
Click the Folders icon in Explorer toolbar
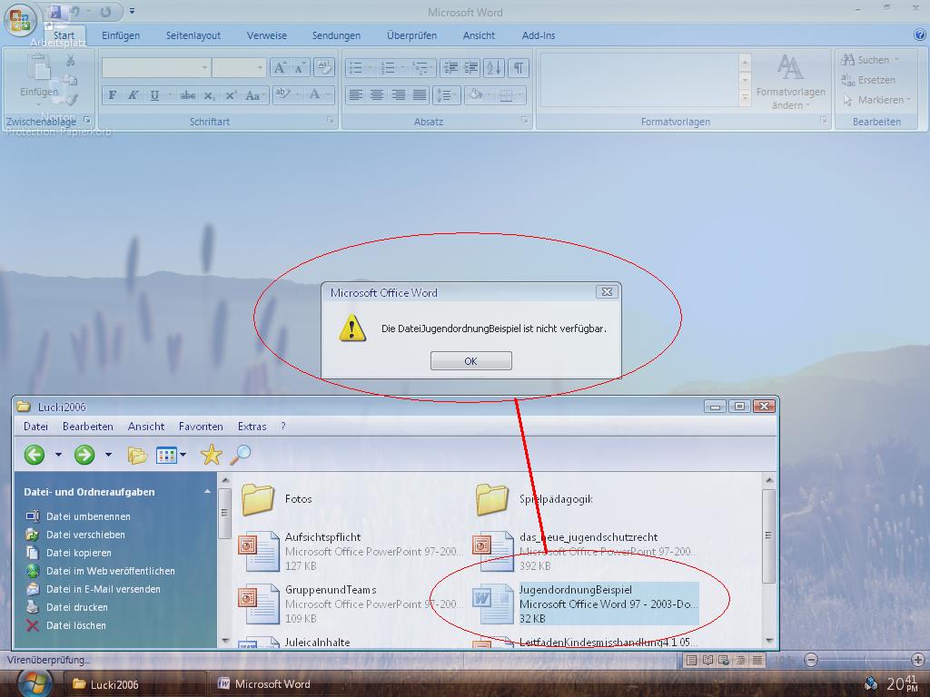click(137, 456)
